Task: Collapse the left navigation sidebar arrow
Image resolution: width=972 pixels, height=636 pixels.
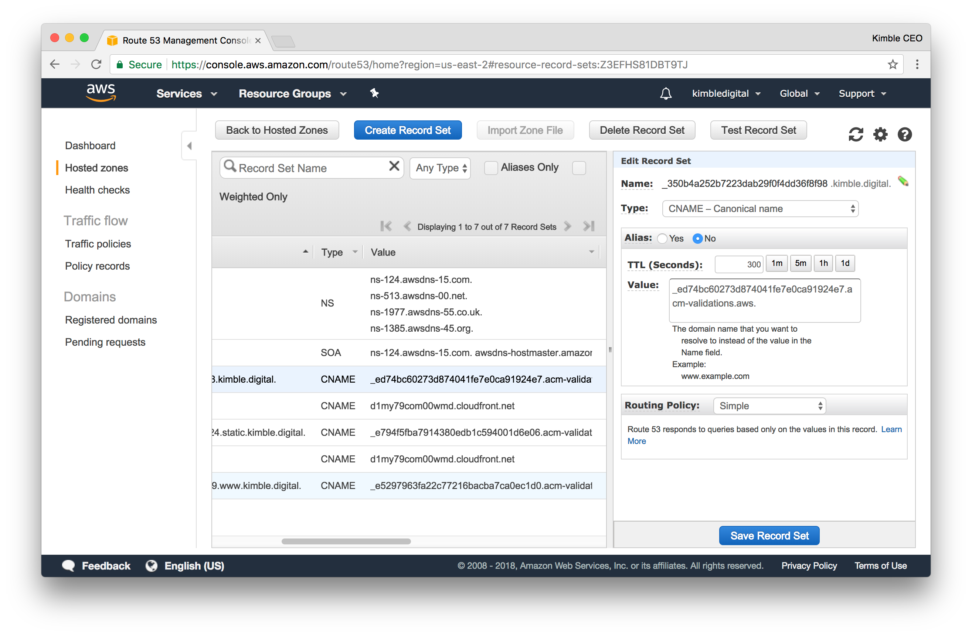Action: [x=189, y=146]
